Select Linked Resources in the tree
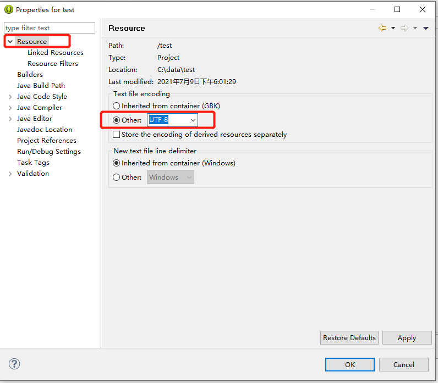 55,53
